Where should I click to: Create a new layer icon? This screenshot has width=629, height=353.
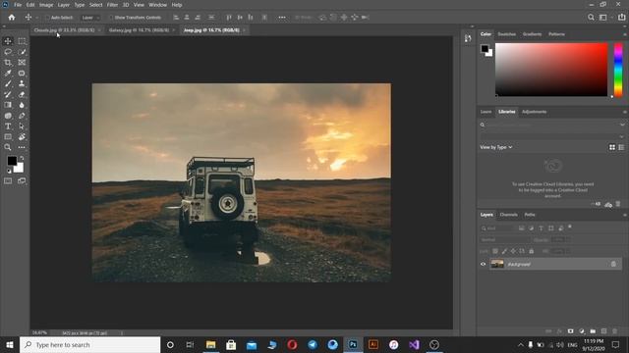[603, 331]
